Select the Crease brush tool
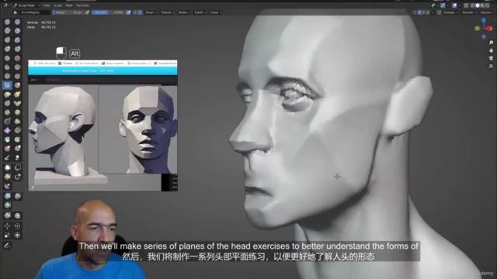This screenshot has height=279, width=497. coord(7,58)
